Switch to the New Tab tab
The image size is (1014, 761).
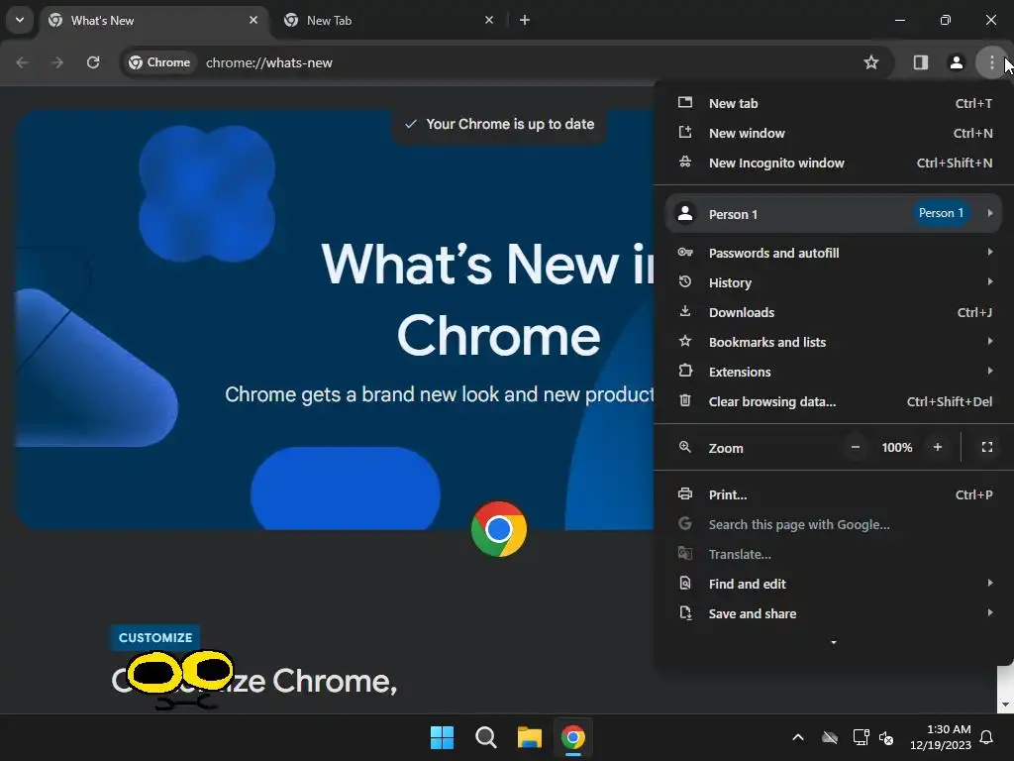tap(388, 20)
